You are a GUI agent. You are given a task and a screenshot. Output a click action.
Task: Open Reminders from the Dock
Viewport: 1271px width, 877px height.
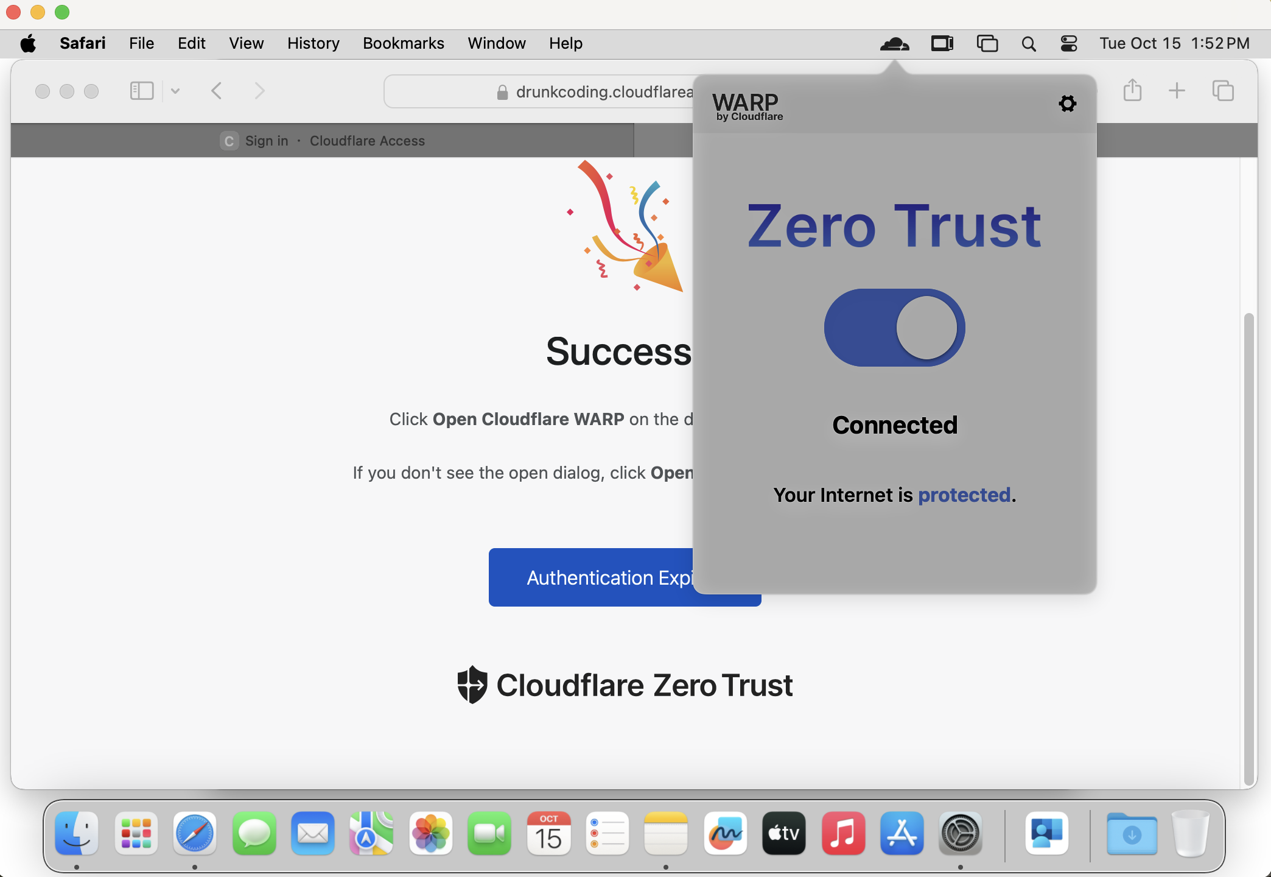(x=607, y=833)
